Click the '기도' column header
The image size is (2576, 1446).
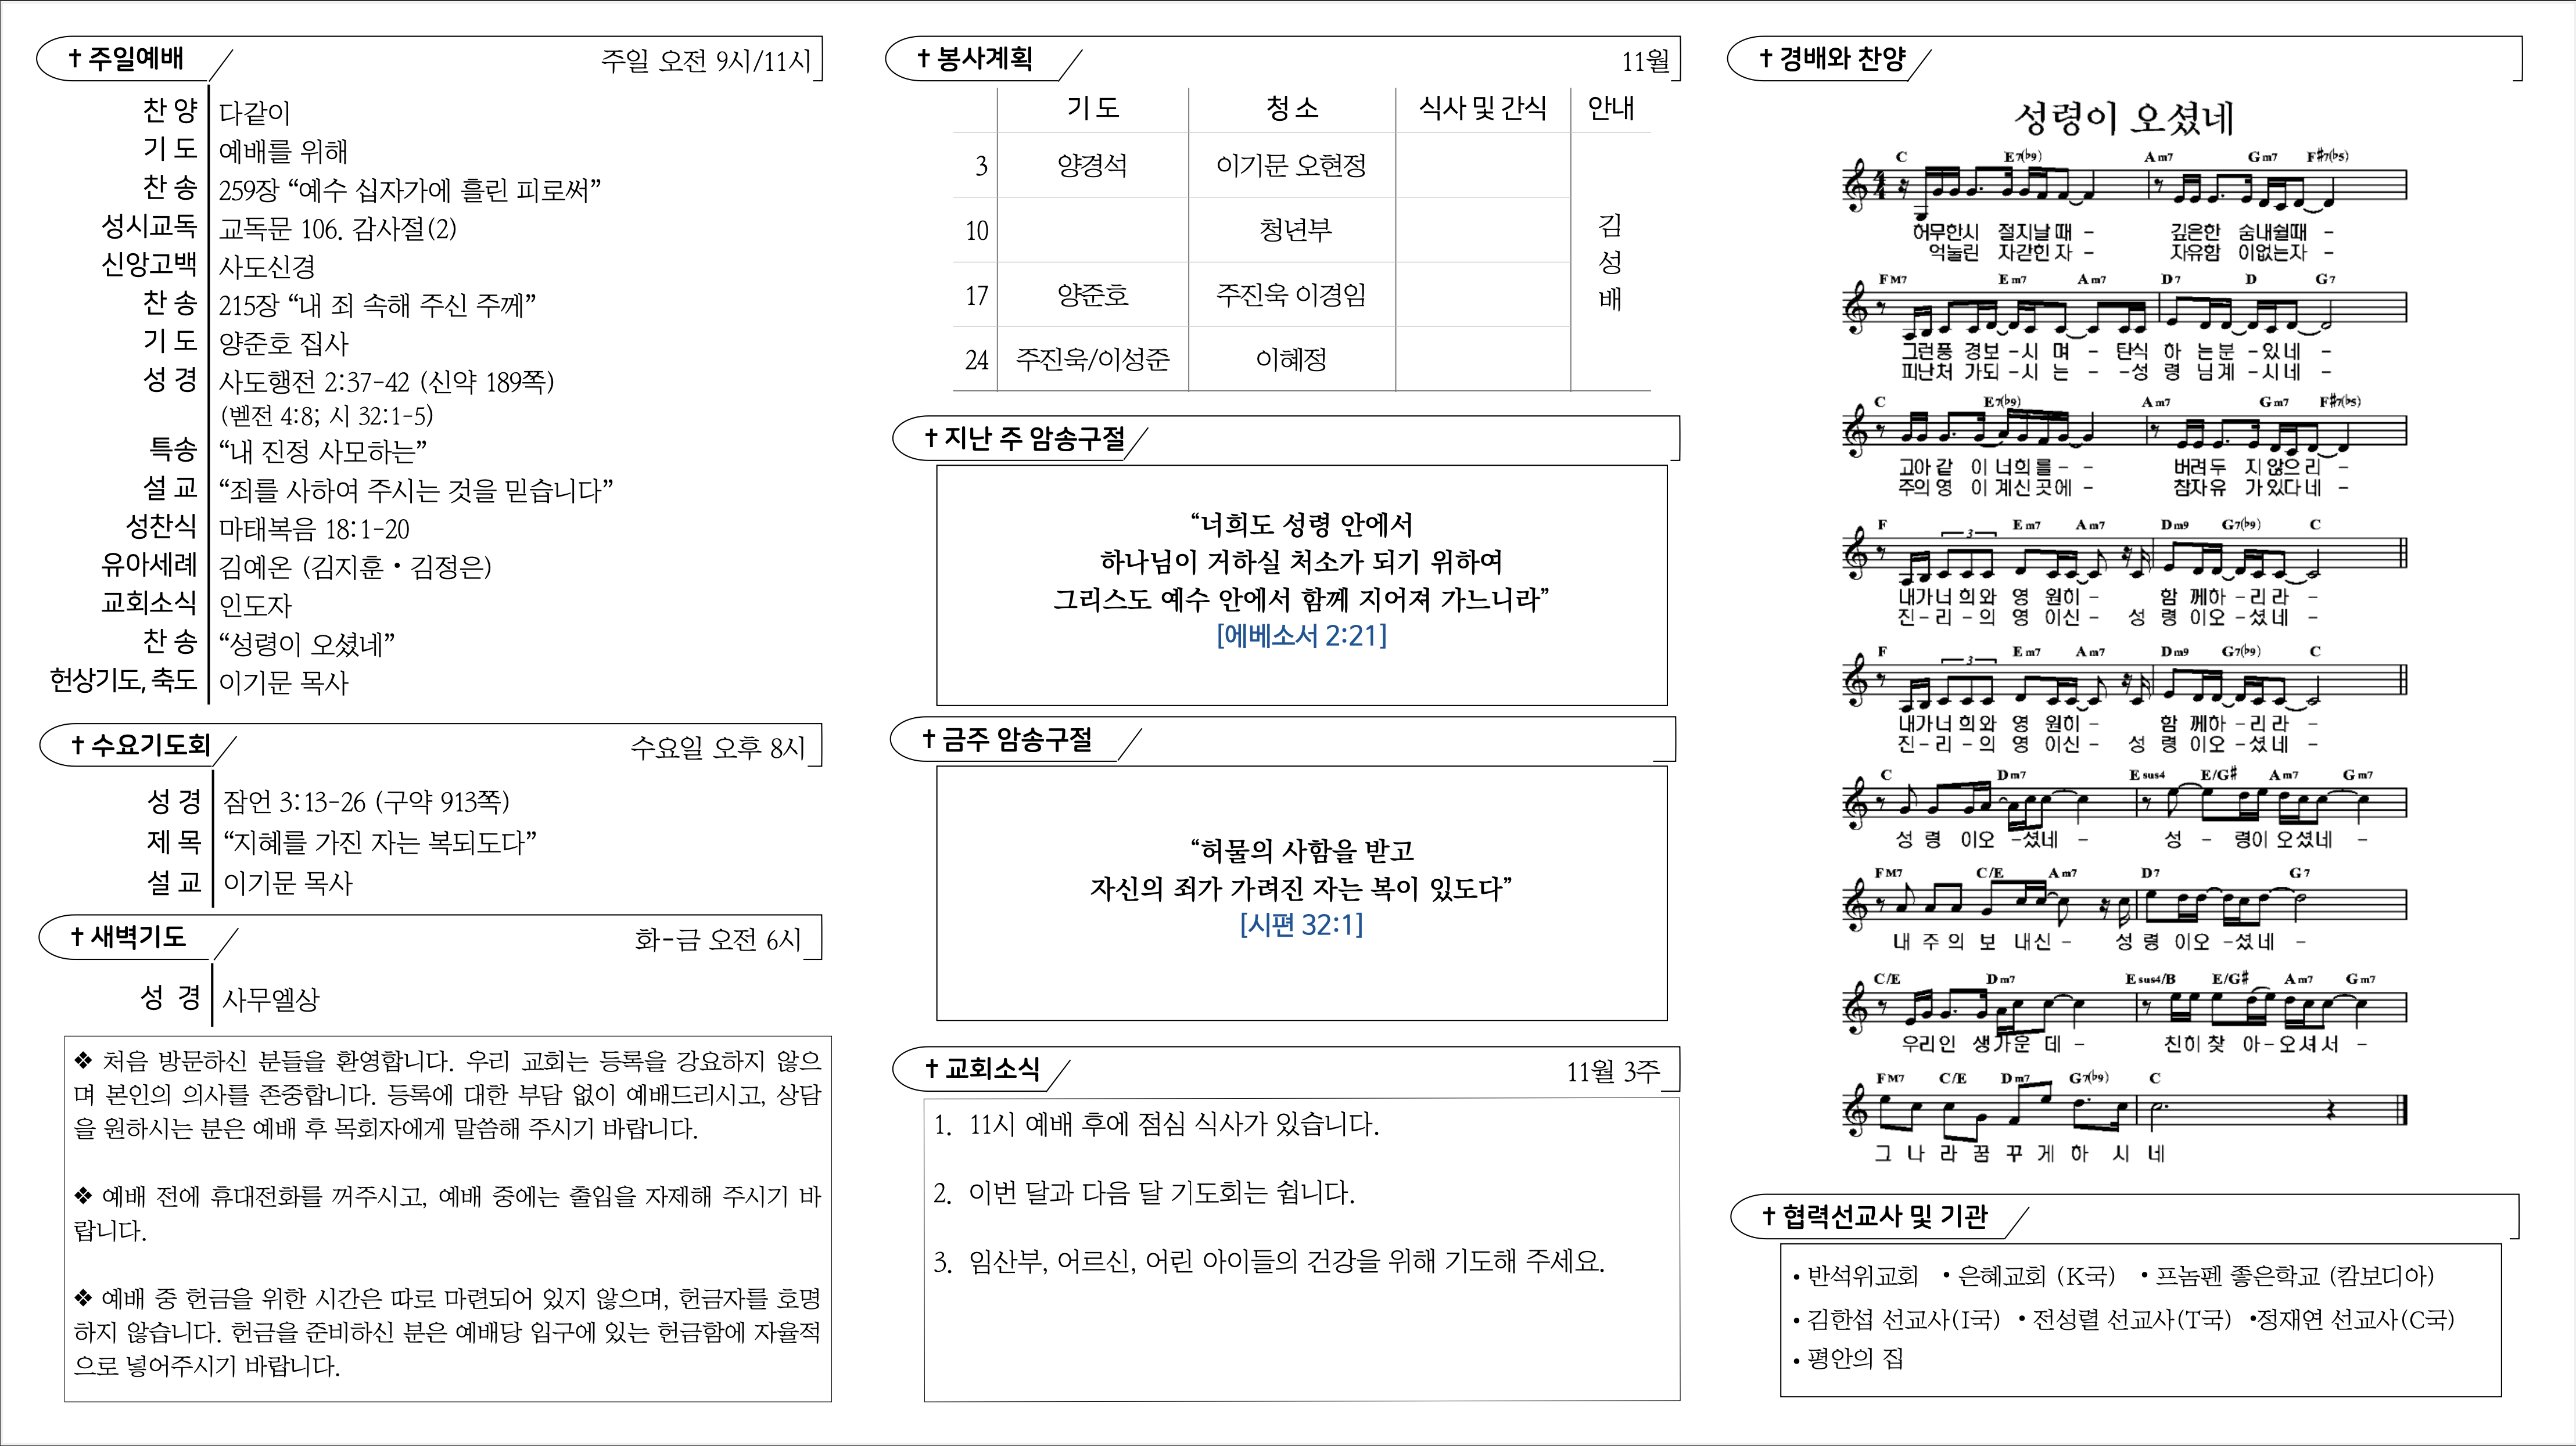(x=1092, y=108)
